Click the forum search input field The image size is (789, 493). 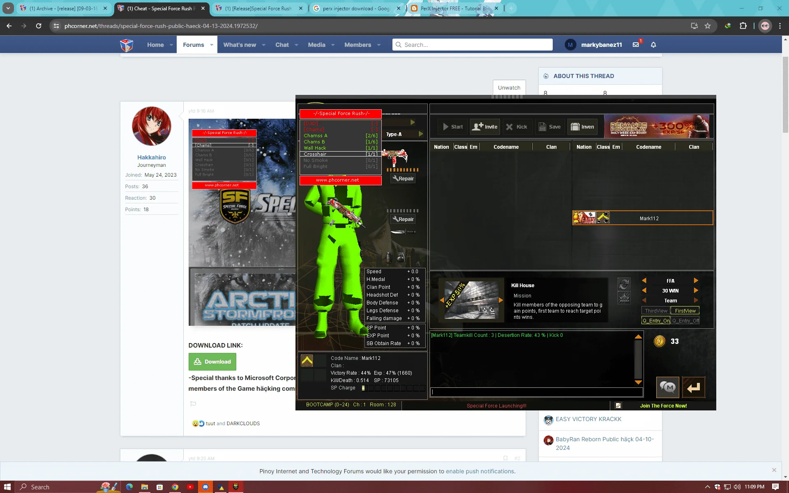(473, 45)
